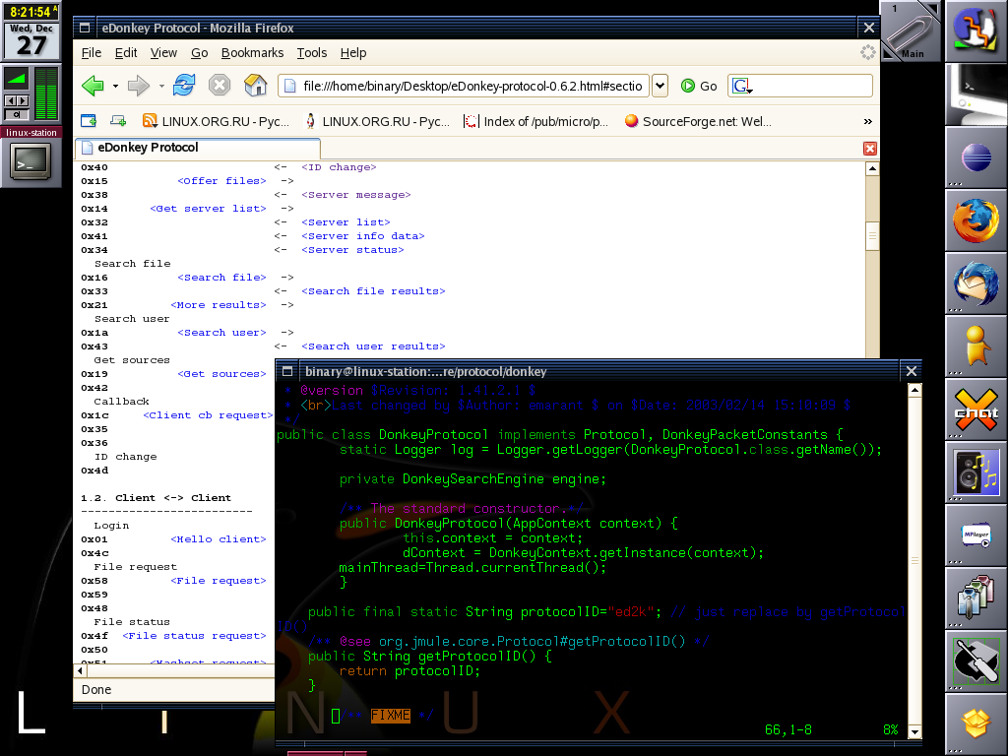Open the xchat dock icon
This screenshot has height=756, width=1008.
pos(976,409)
